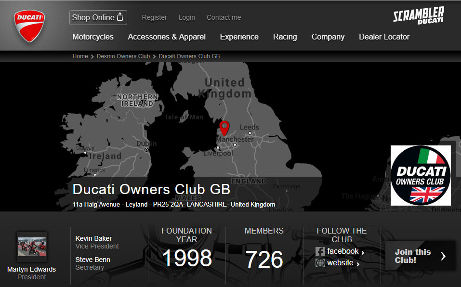Go to the Desmo Owners Club breadcrumb
This screenshot has height=287, width=461.
click(x=123, y=56)
